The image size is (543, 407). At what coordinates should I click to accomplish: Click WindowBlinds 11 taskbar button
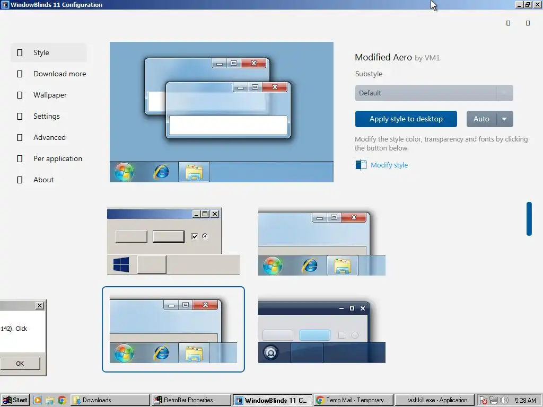click(x=272, y=400)
